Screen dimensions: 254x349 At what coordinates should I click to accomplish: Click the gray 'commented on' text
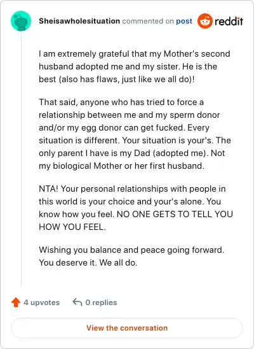click(148, 21)
